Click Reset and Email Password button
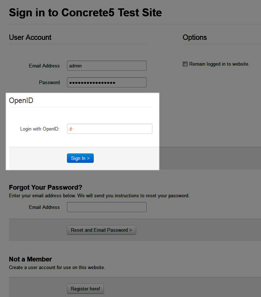The height and width of the screenshot is (297, 261). pos(101,230)
